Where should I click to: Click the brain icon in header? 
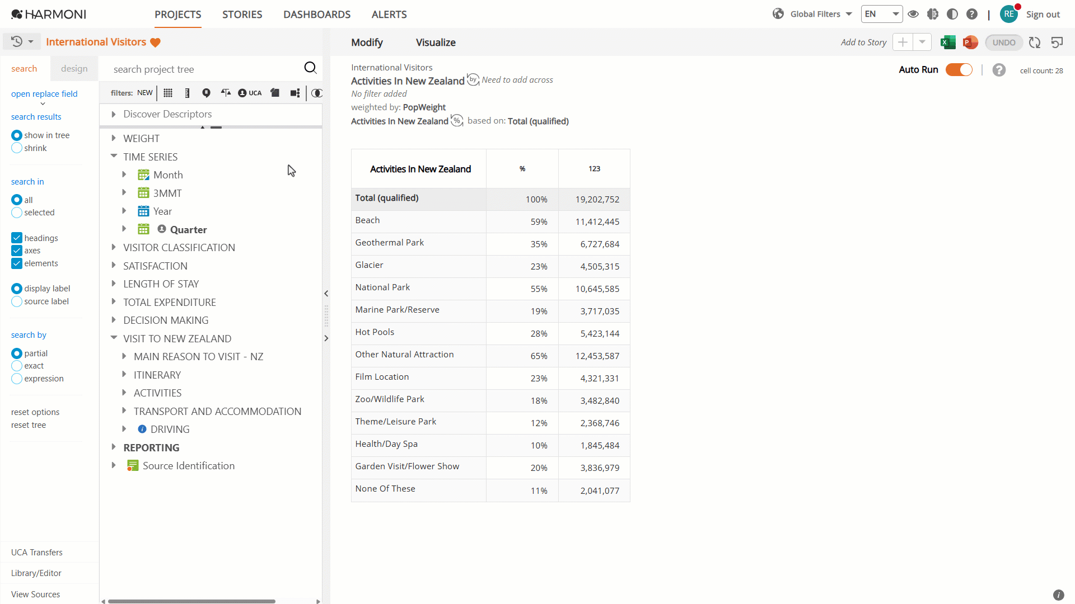point(933,14)
